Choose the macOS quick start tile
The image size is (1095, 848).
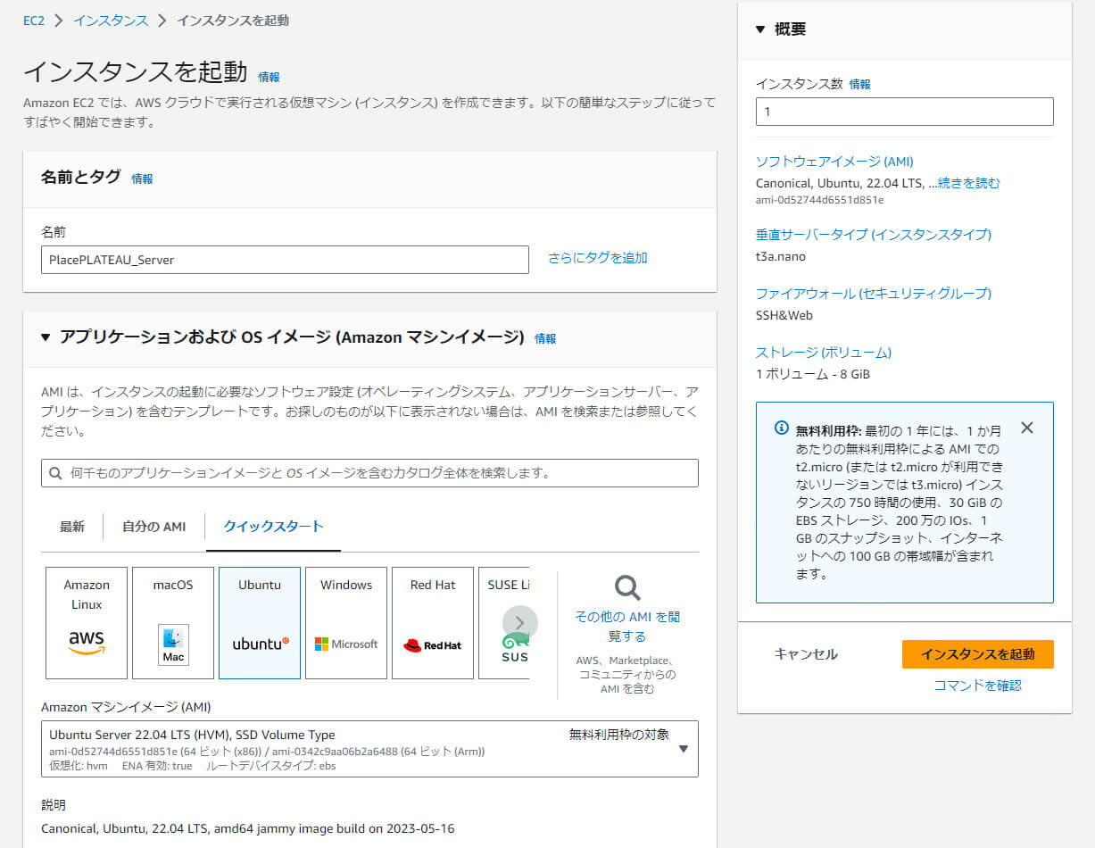(x=173, y=623)
